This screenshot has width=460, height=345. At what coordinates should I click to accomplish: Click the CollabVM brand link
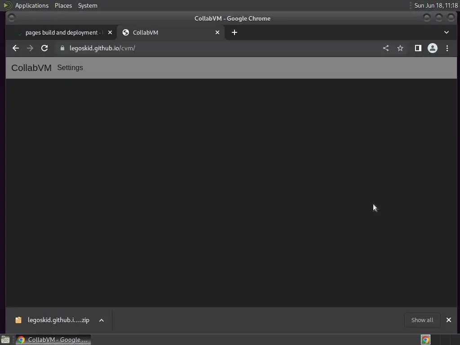[x=31, y=68]
